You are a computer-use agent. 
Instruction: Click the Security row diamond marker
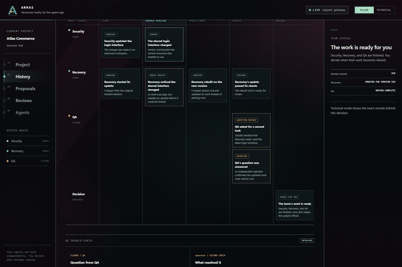69,30
